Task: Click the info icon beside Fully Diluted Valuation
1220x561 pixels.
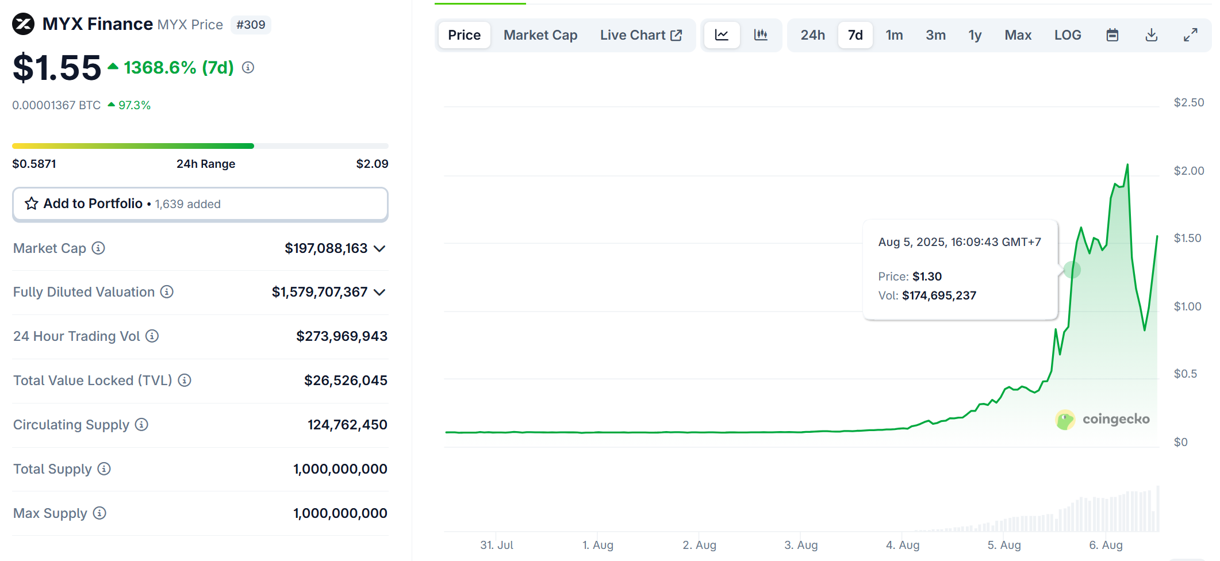Action: (x=167, y=292)
